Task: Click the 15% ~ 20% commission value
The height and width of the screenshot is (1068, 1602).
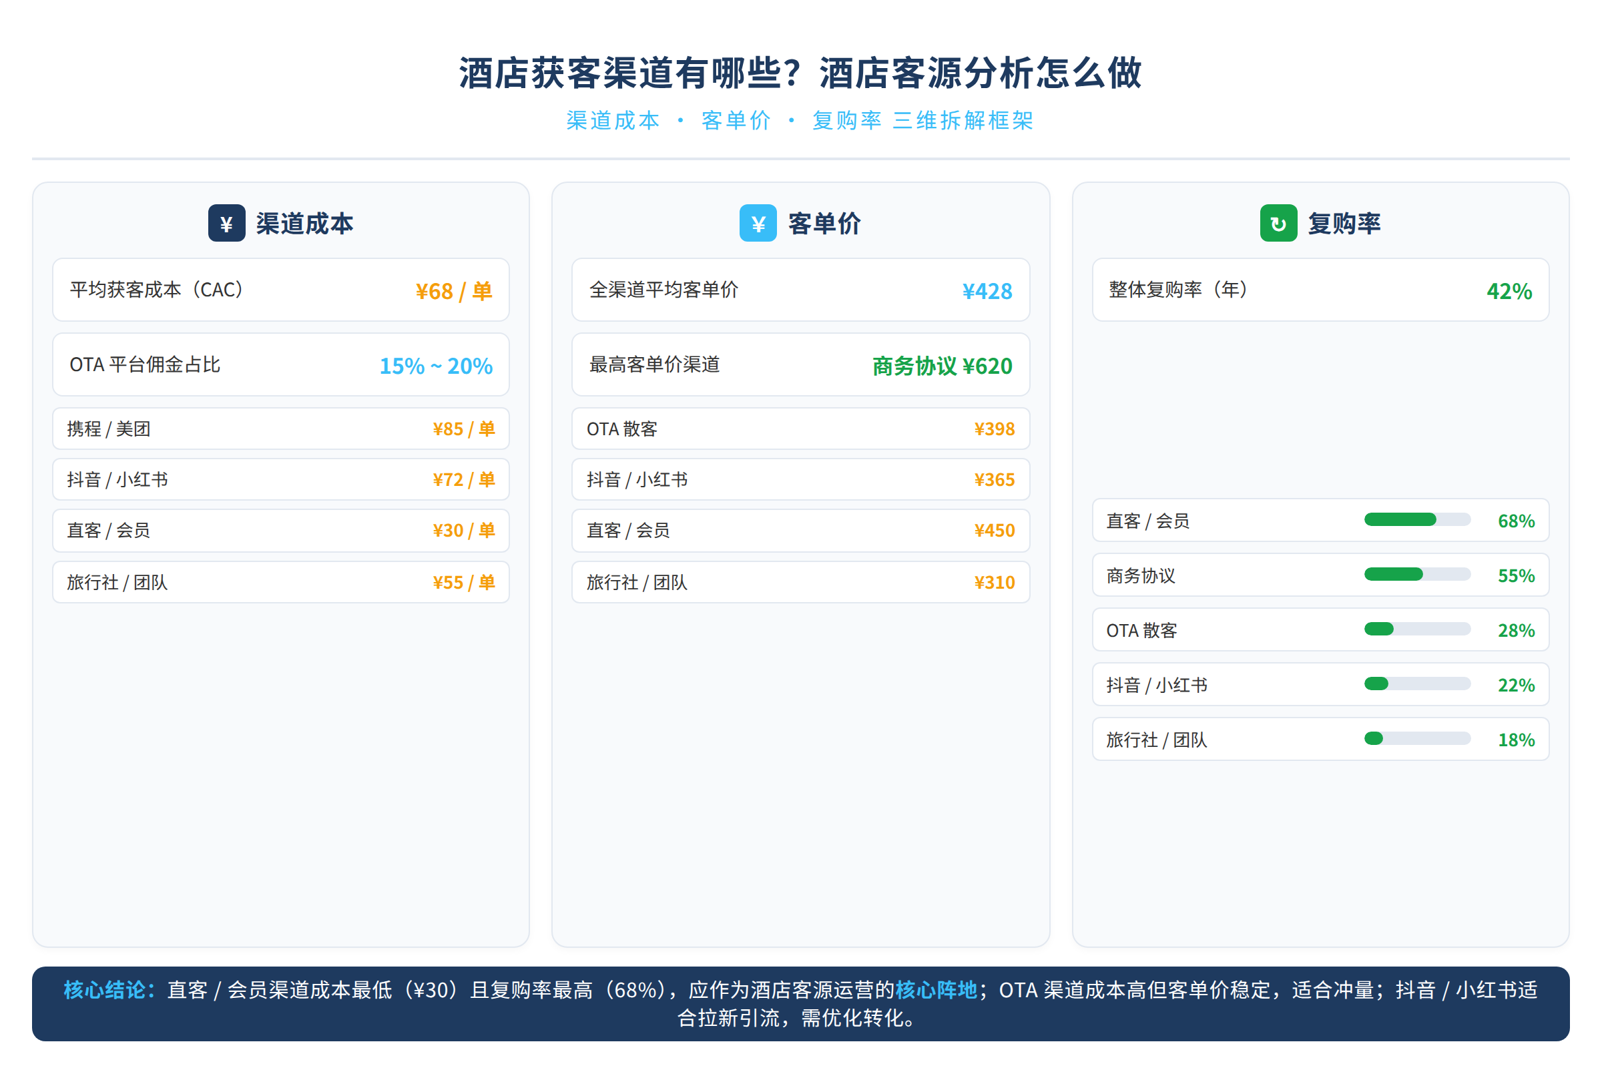Action: (436, 366)
